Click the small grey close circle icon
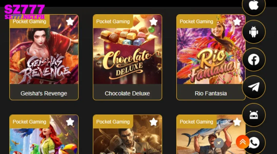 point(219,143)
